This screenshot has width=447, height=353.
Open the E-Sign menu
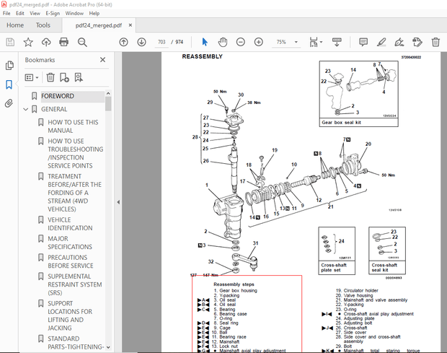(x=53, y=13)
